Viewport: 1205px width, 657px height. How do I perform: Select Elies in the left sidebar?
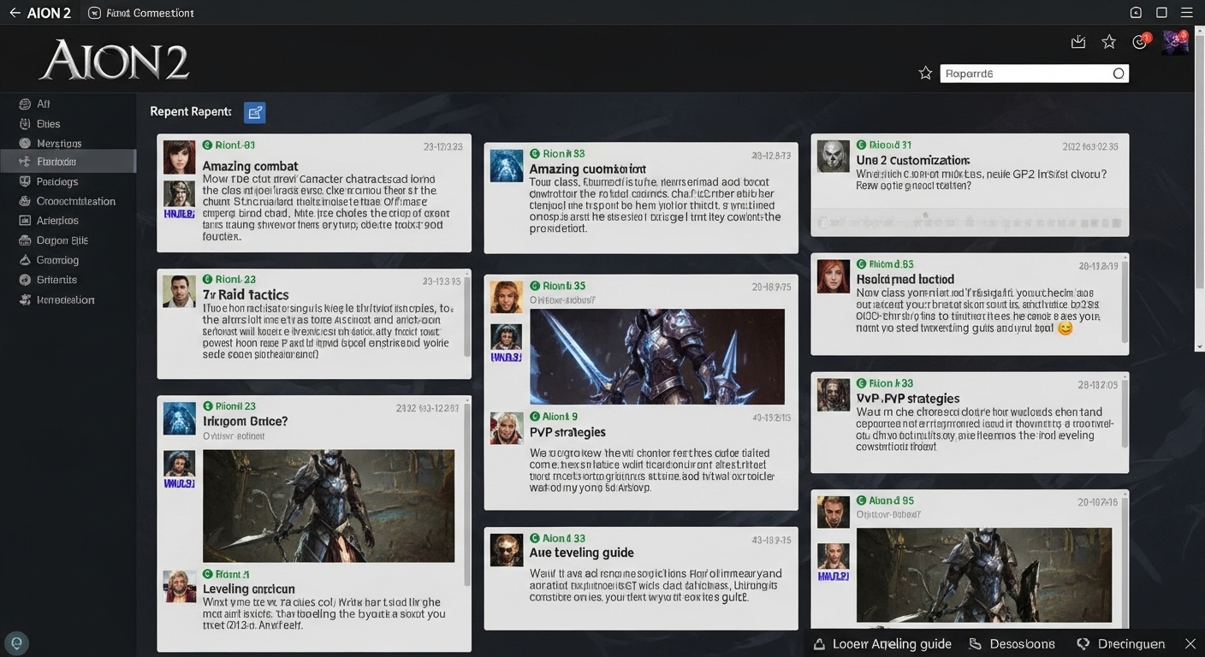[48, 124]
